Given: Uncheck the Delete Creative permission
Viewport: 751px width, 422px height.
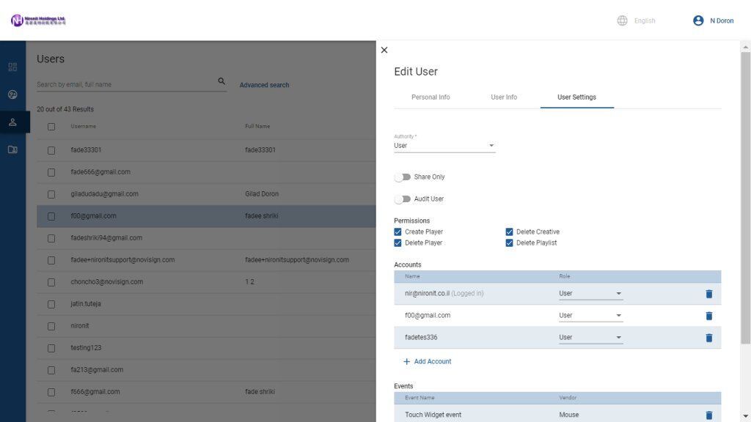Looking at the screenshot, I should [509, 232].
